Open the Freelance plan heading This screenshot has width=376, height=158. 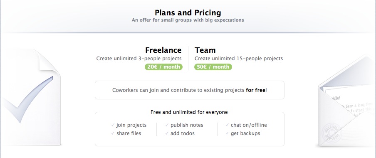(163, 50)
